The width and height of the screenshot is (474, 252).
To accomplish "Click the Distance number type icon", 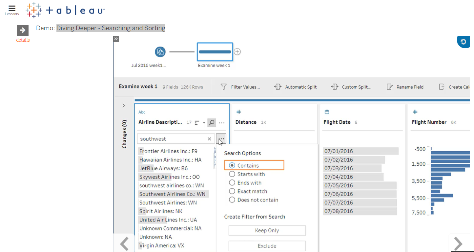I will 239,112.
